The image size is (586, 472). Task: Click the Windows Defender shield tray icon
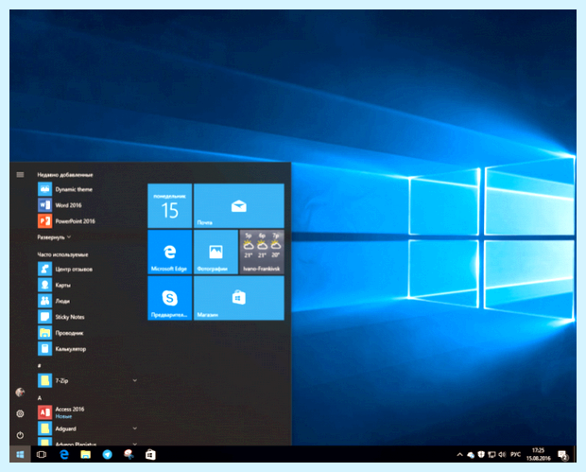481,454
